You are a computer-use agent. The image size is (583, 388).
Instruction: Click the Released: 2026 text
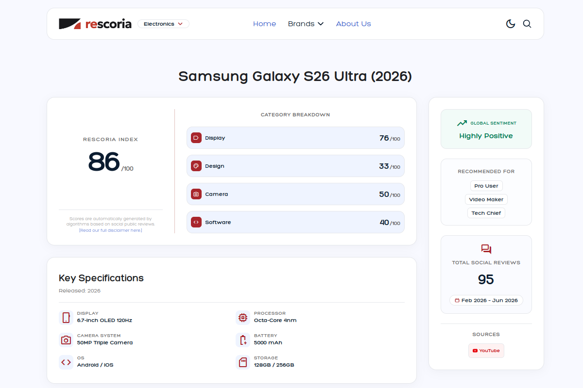pyautogui.click(x=80, y=291)
